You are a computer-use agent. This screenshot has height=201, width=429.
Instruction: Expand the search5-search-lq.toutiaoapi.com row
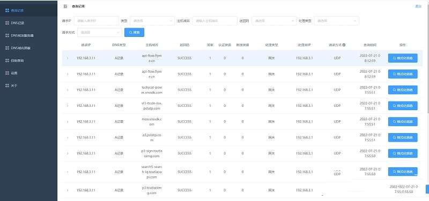[68, 172]
